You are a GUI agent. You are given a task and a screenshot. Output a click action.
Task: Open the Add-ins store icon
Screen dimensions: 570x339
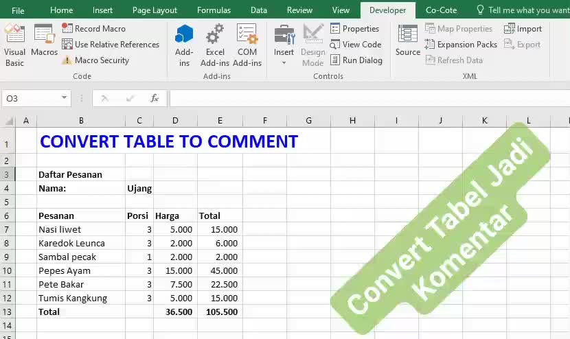pos(184,45)
